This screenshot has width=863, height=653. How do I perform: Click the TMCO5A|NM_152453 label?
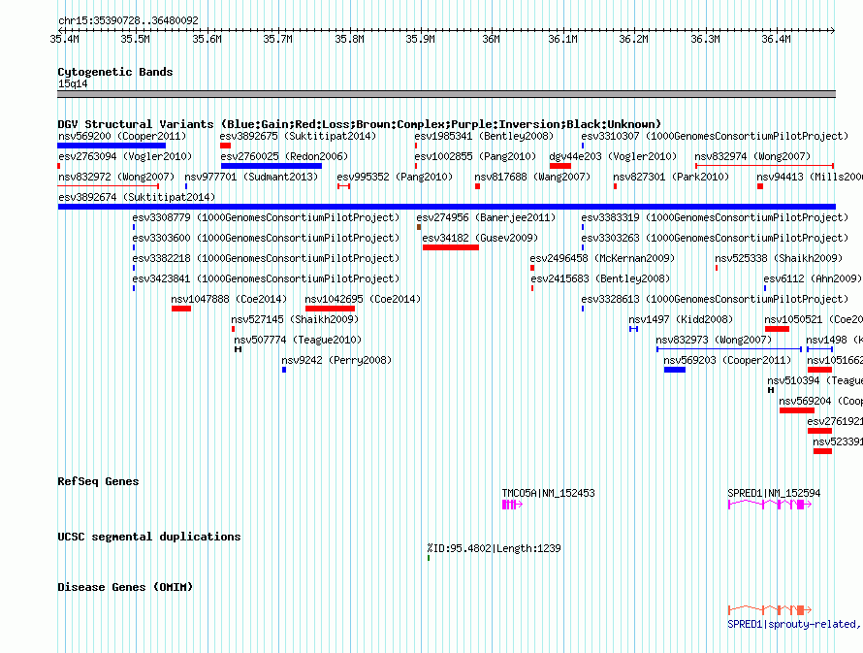[x=548, y=493]
